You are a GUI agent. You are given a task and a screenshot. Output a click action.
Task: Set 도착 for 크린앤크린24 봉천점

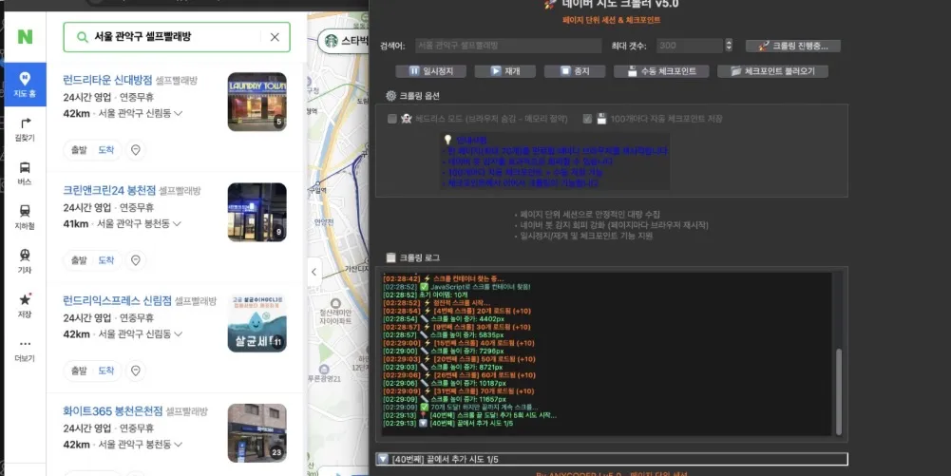(106, 260)
